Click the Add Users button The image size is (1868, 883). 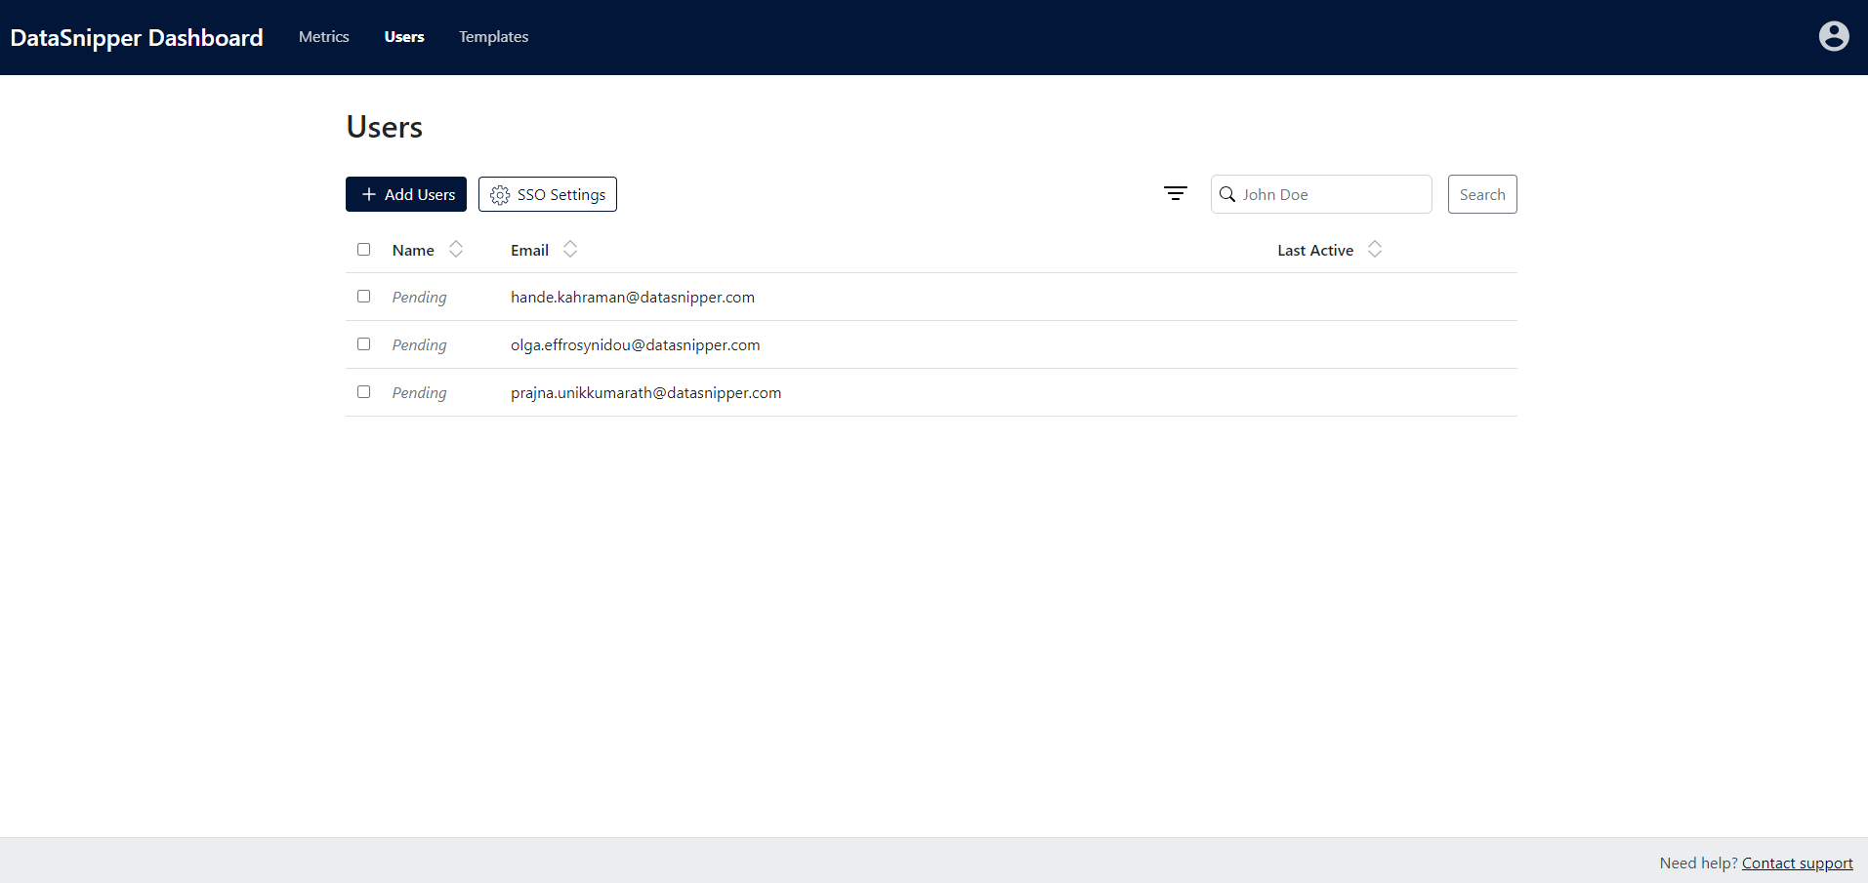click(x=405, y=194)
